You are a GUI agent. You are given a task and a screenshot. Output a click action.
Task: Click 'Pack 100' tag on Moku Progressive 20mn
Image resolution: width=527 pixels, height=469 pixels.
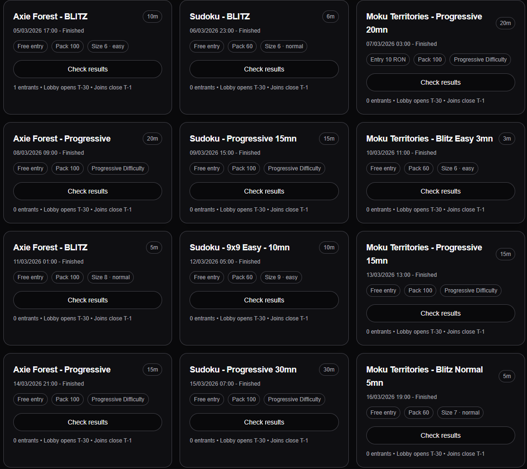pyautogui.click(x=430, y=60)
